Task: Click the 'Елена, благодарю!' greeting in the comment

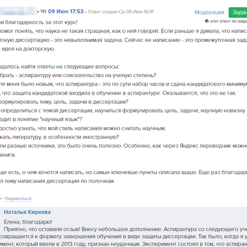Action: (28, 222)
